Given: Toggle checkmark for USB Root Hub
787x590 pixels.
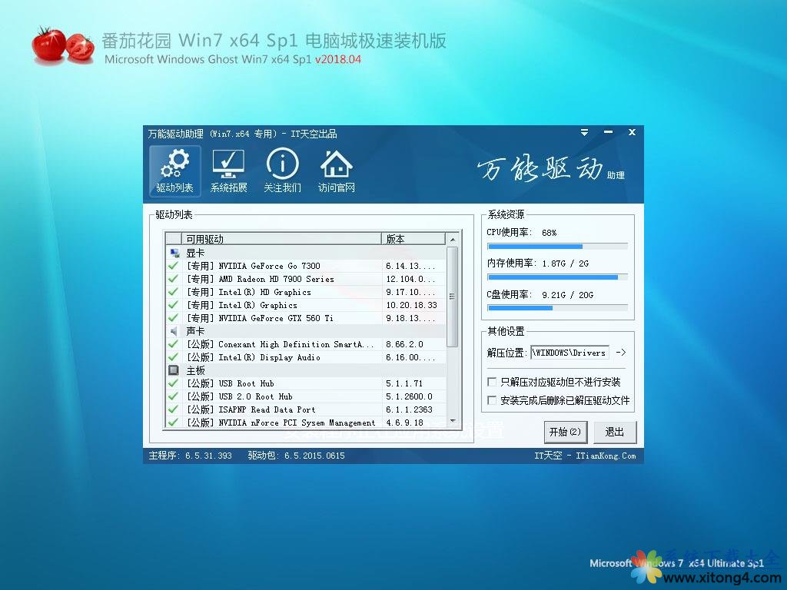Looking at the screenshot, I should pyautogui.click(x=173, y=383).
